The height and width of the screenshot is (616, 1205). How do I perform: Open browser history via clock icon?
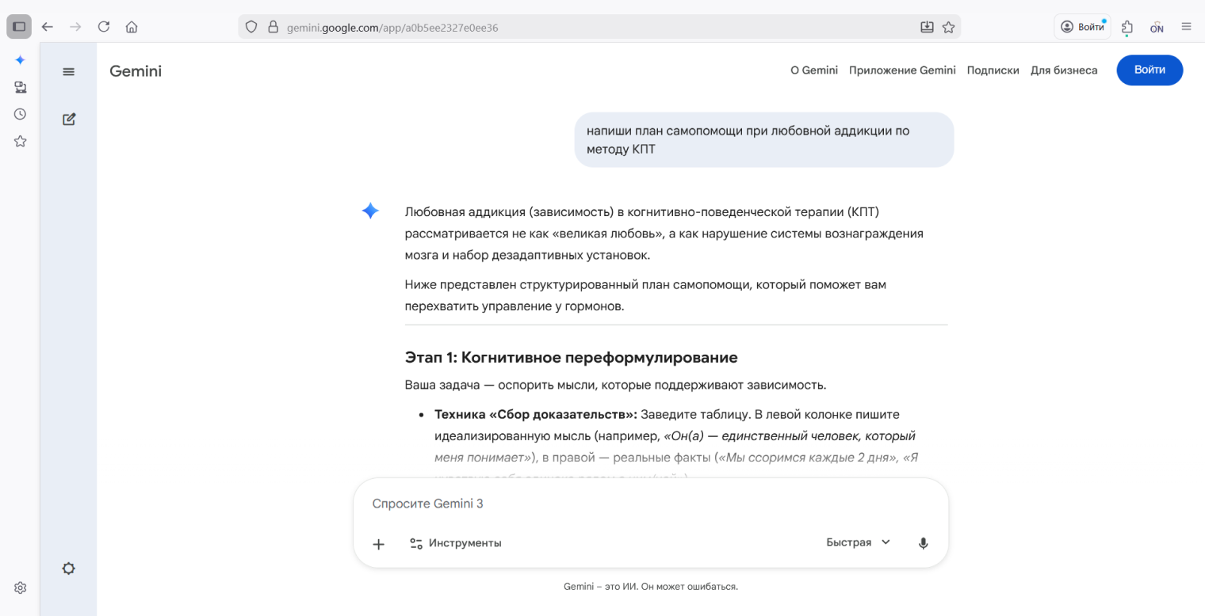pyautogui.click(x=20, y=113)
